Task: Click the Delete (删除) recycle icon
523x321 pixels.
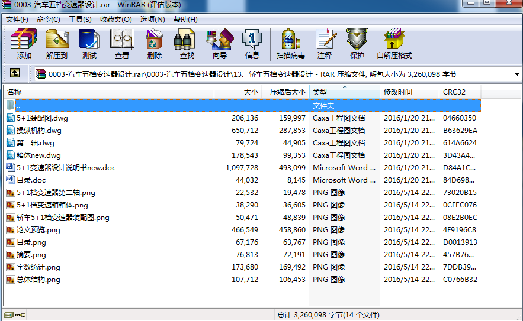Action: tap(155, 44)
